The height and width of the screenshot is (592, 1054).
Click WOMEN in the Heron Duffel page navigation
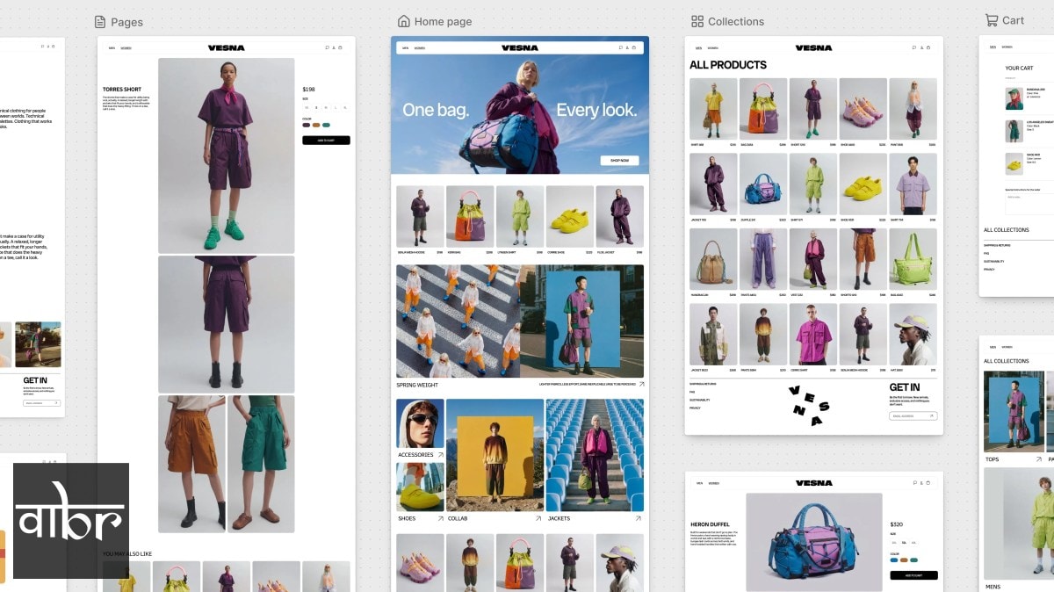coord(712,482)
